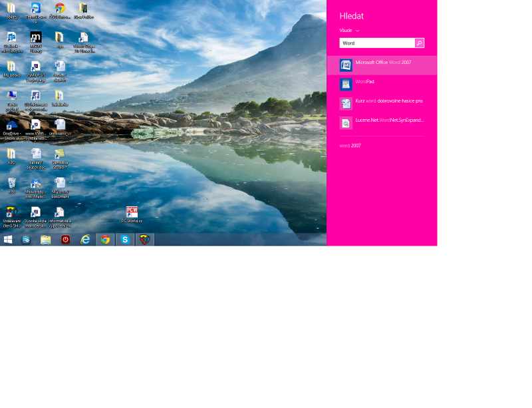
Task: Open the Kurz word dobrovolne hasice document result
Action: pos(382,104)
